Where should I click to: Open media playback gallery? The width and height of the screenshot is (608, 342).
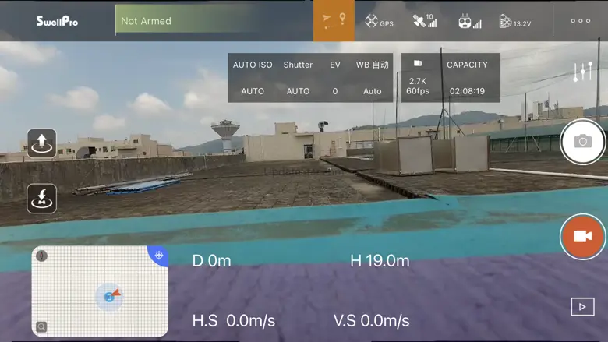[x=582, y=307]
